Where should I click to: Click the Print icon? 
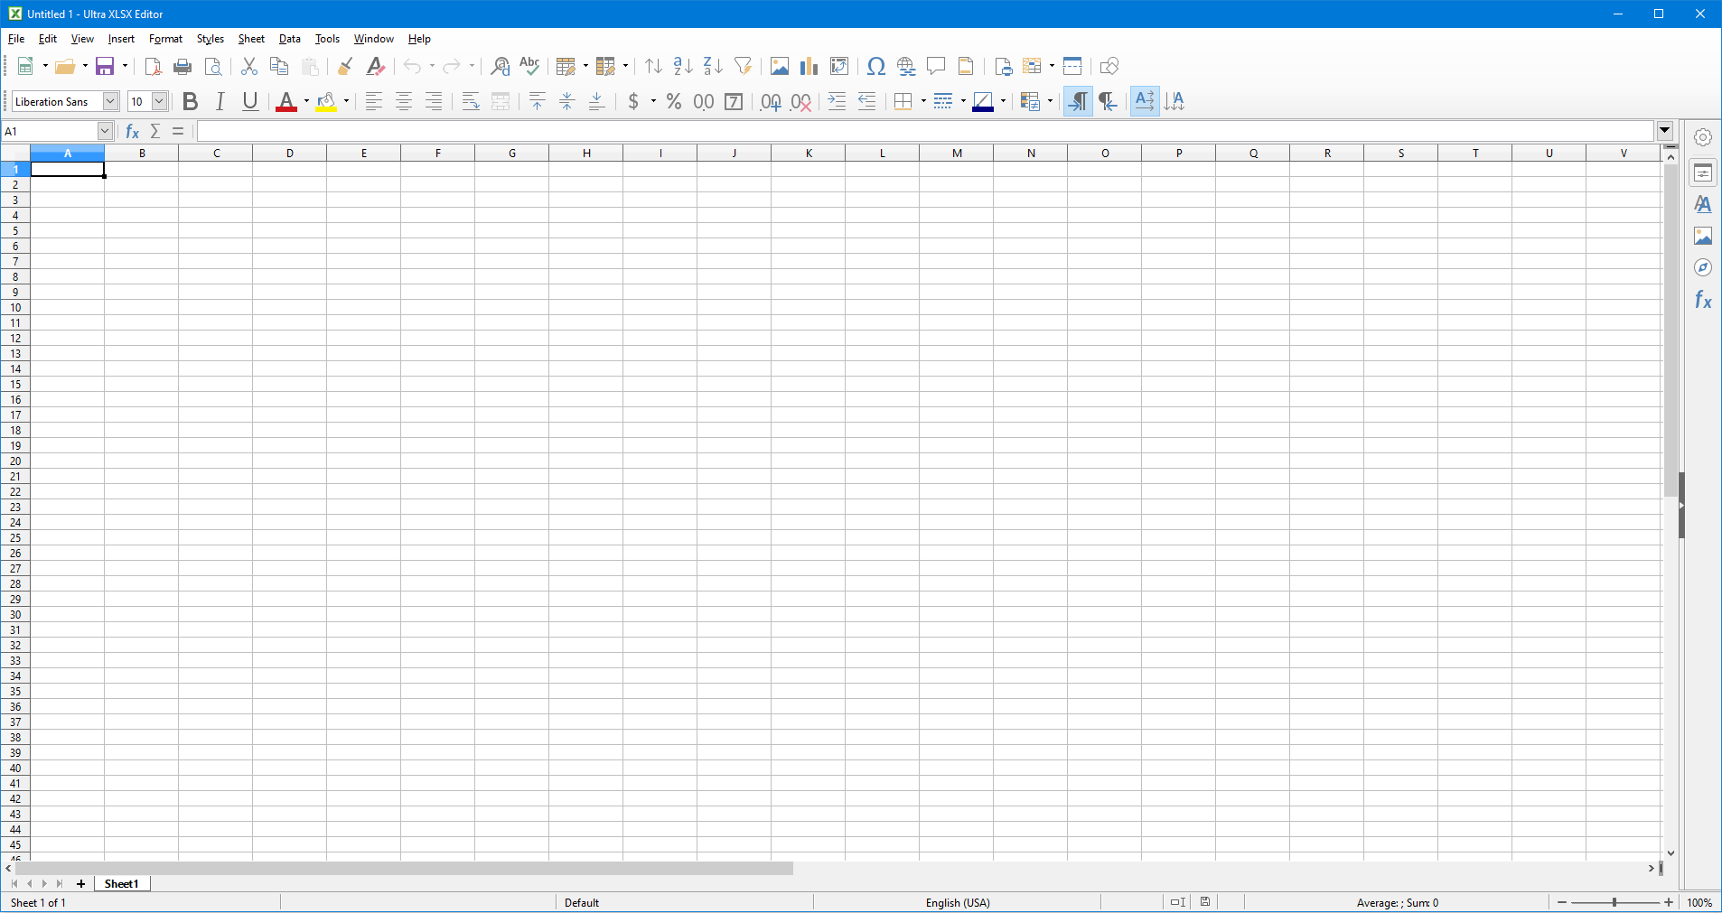click(x=182, y=66)
